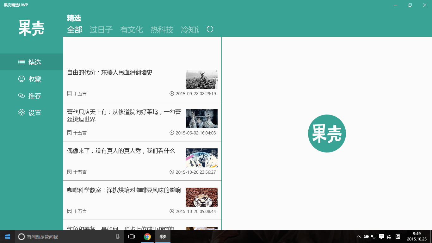Open 推荐 recommendations in sidebar

(x=35, y=96)
